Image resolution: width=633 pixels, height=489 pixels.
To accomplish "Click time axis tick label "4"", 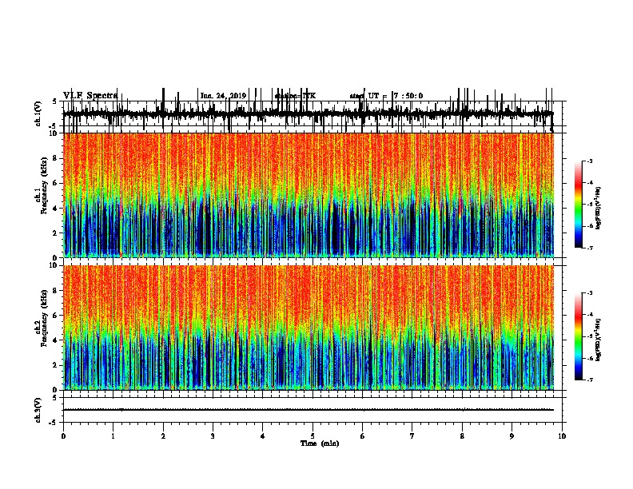I will (x=263, y=436).
